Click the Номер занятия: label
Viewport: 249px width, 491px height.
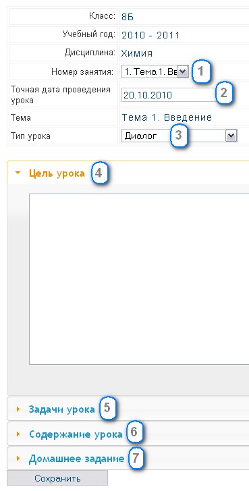pyautogui.click(x=82, y=72)
